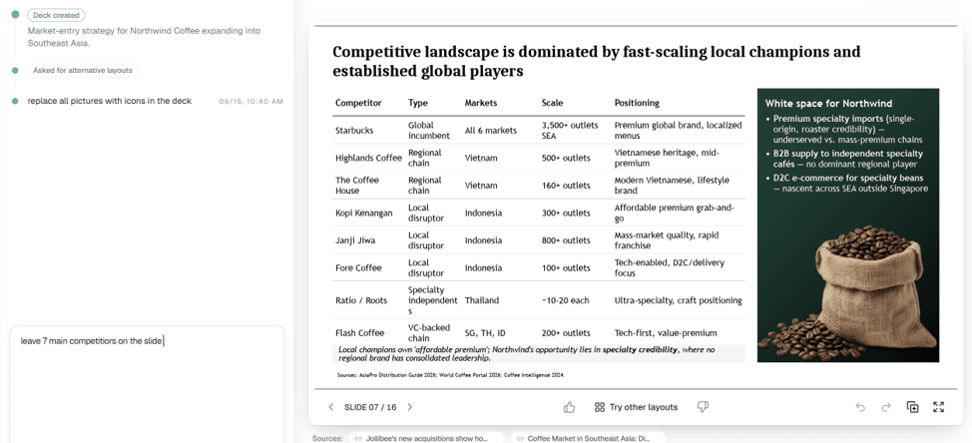
Task: Click the slide title text
Action: pyautogui.click(x=597, y=61)
